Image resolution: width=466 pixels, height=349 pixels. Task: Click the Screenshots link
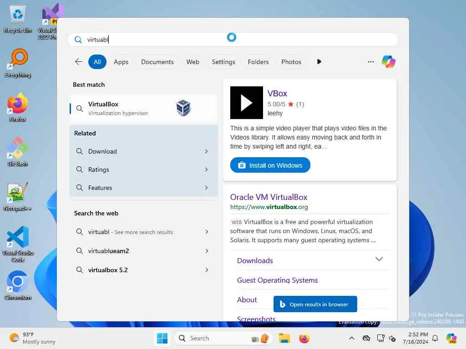(256, 318)
